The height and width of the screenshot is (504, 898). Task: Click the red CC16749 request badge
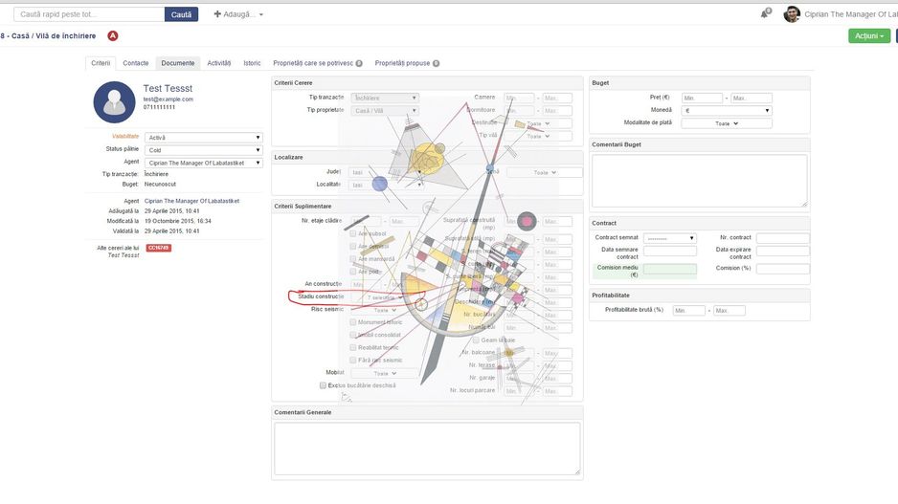[158, 248]
